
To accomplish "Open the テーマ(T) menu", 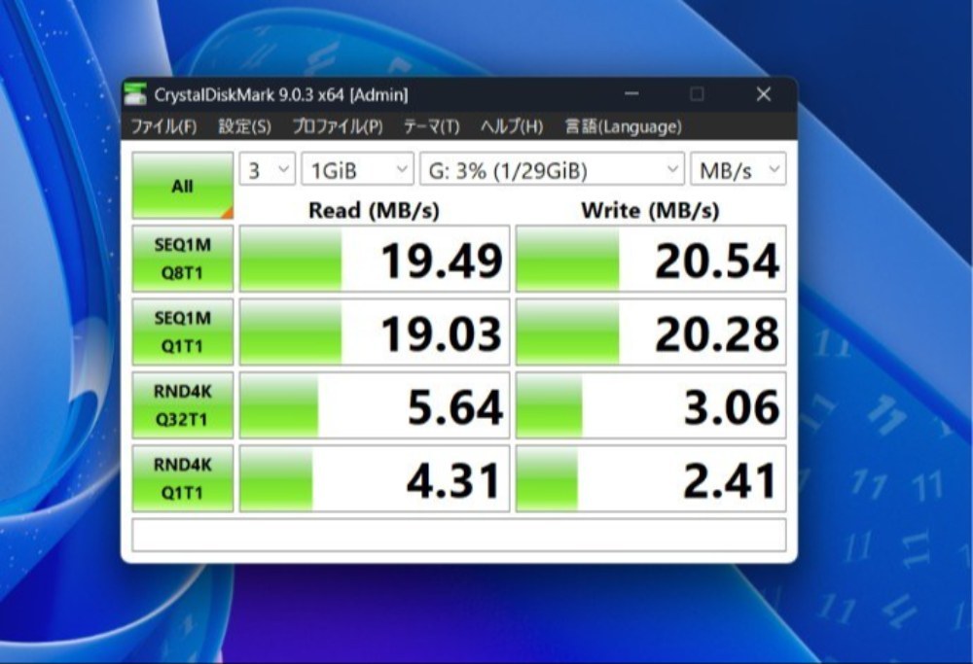I will [431, 126].
